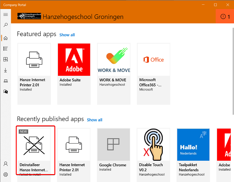Screen dimensions: 234x182
Task: Click the vertical scrollbar on the right
Action: pyautogui.click(x=233, y=73)
